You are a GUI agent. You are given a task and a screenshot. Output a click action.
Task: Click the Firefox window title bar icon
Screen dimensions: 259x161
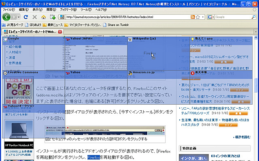[x=3, y=4]
